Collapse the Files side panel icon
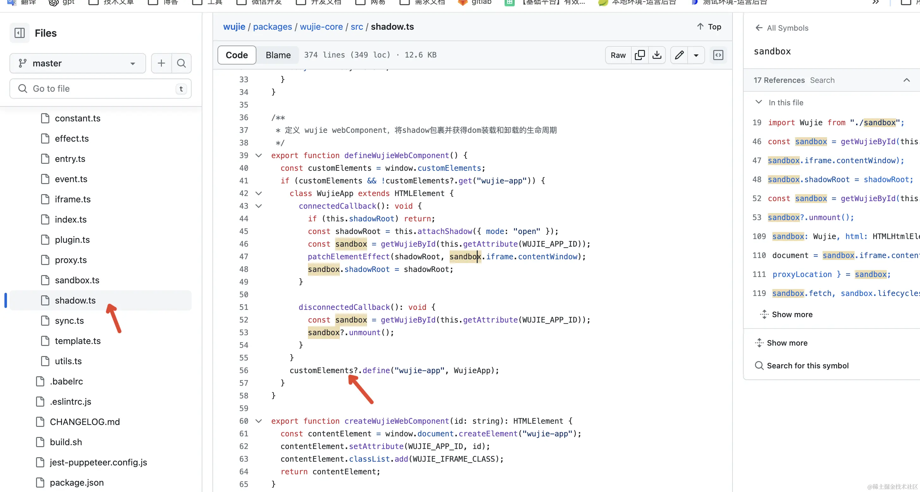Screen dimensions: 920x492 [x=19, y=33]
